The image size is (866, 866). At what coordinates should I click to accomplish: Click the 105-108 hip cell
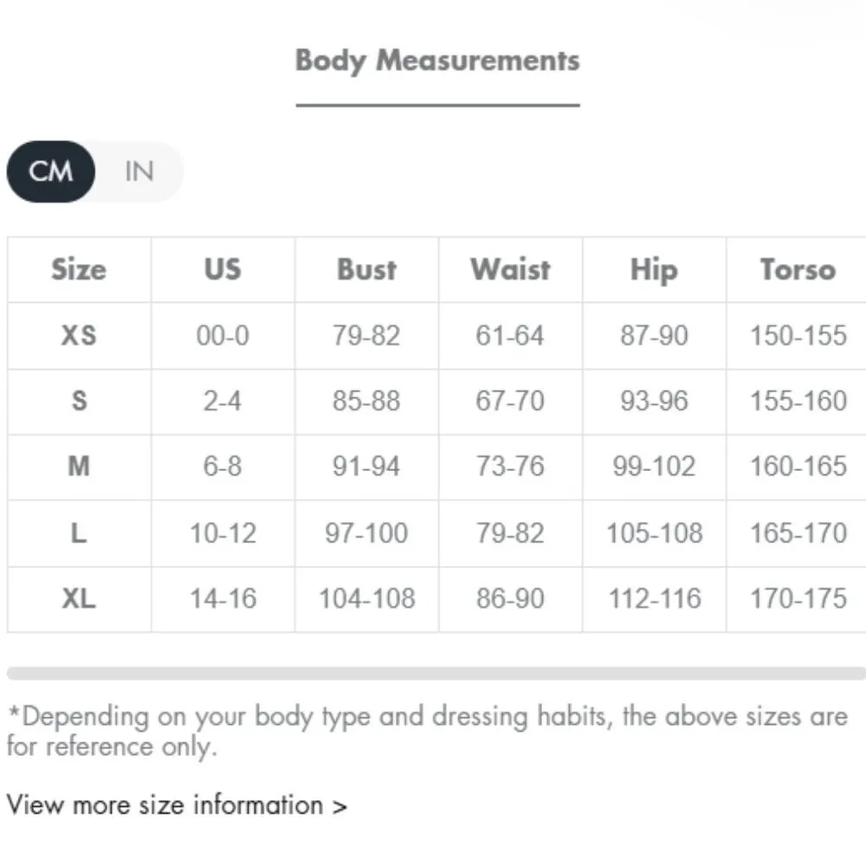point(654,533)
